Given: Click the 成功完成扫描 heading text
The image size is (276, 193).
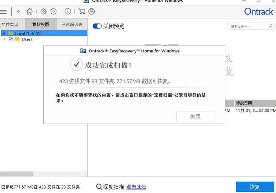Looking at the screenshot, I should 108,65.
